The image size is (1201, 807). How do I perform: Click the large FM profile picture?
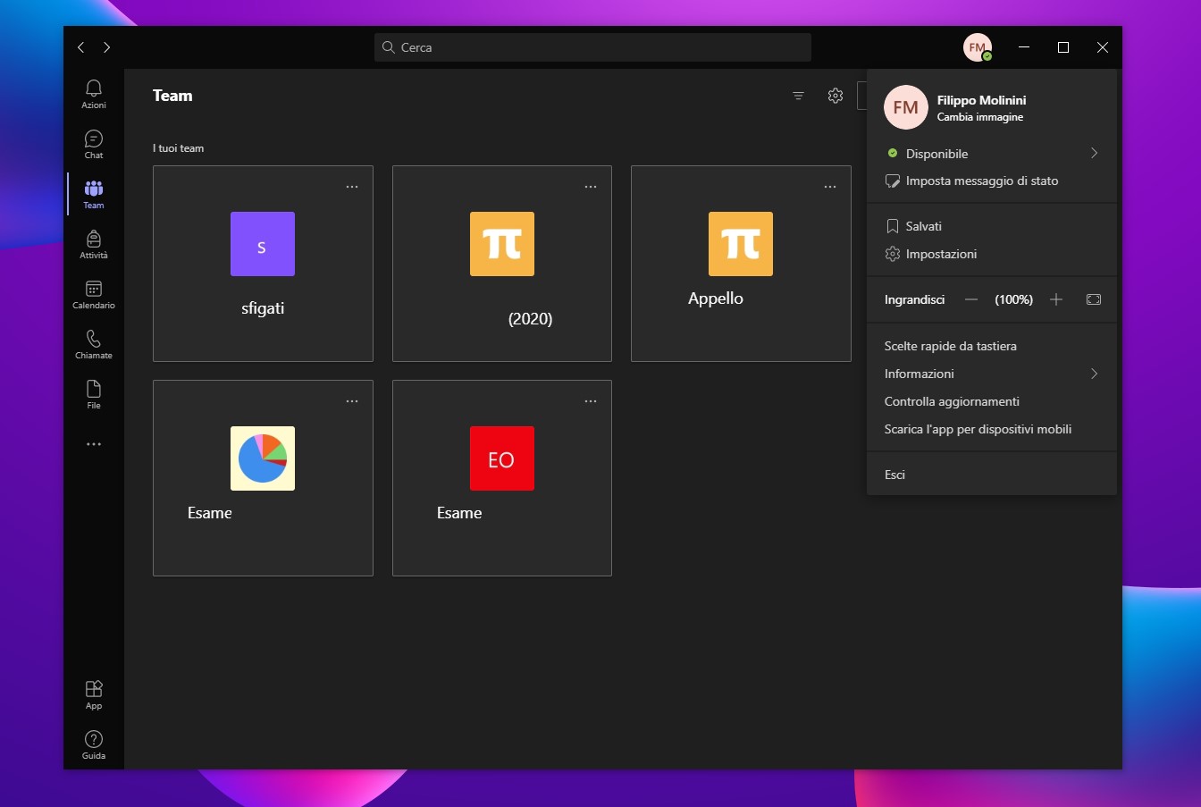click(906, 107)
